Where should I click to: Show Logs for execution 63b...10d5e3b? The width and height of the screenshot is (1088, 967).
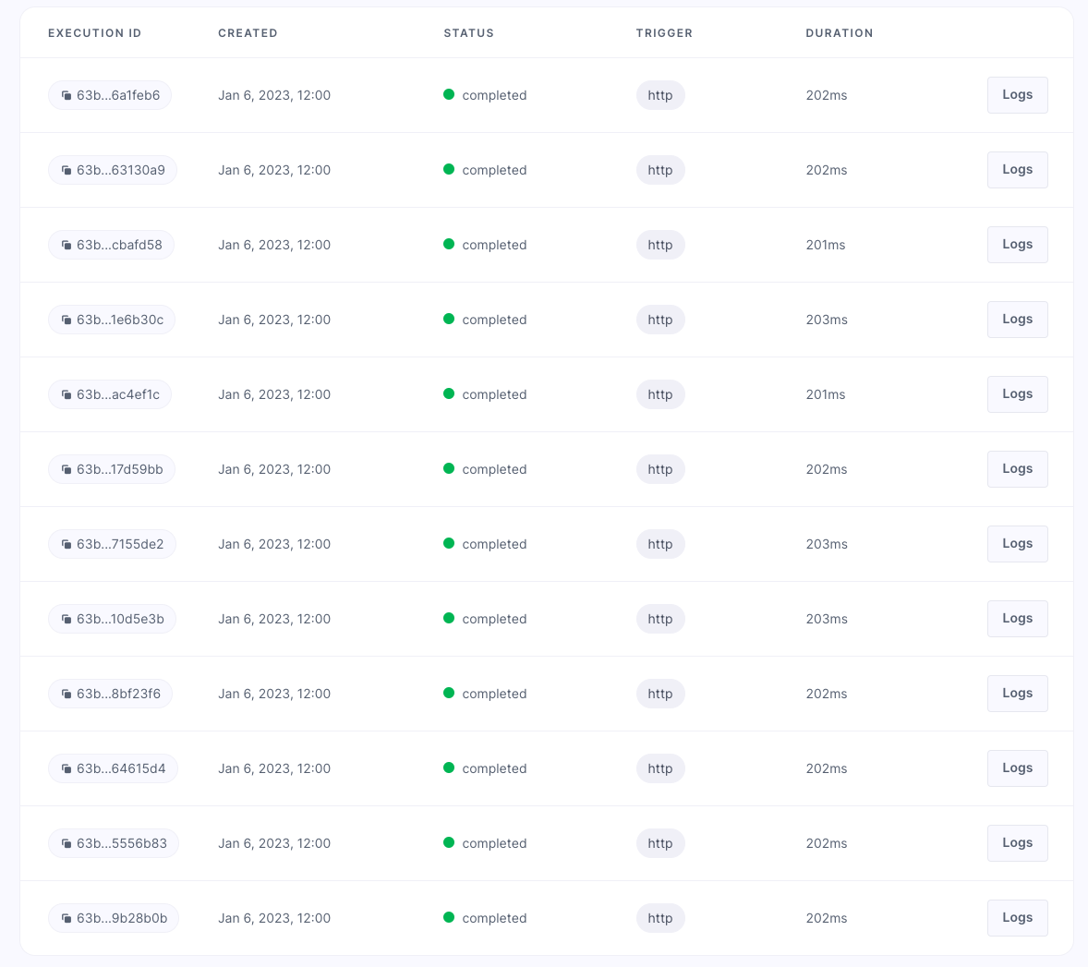1017,619
